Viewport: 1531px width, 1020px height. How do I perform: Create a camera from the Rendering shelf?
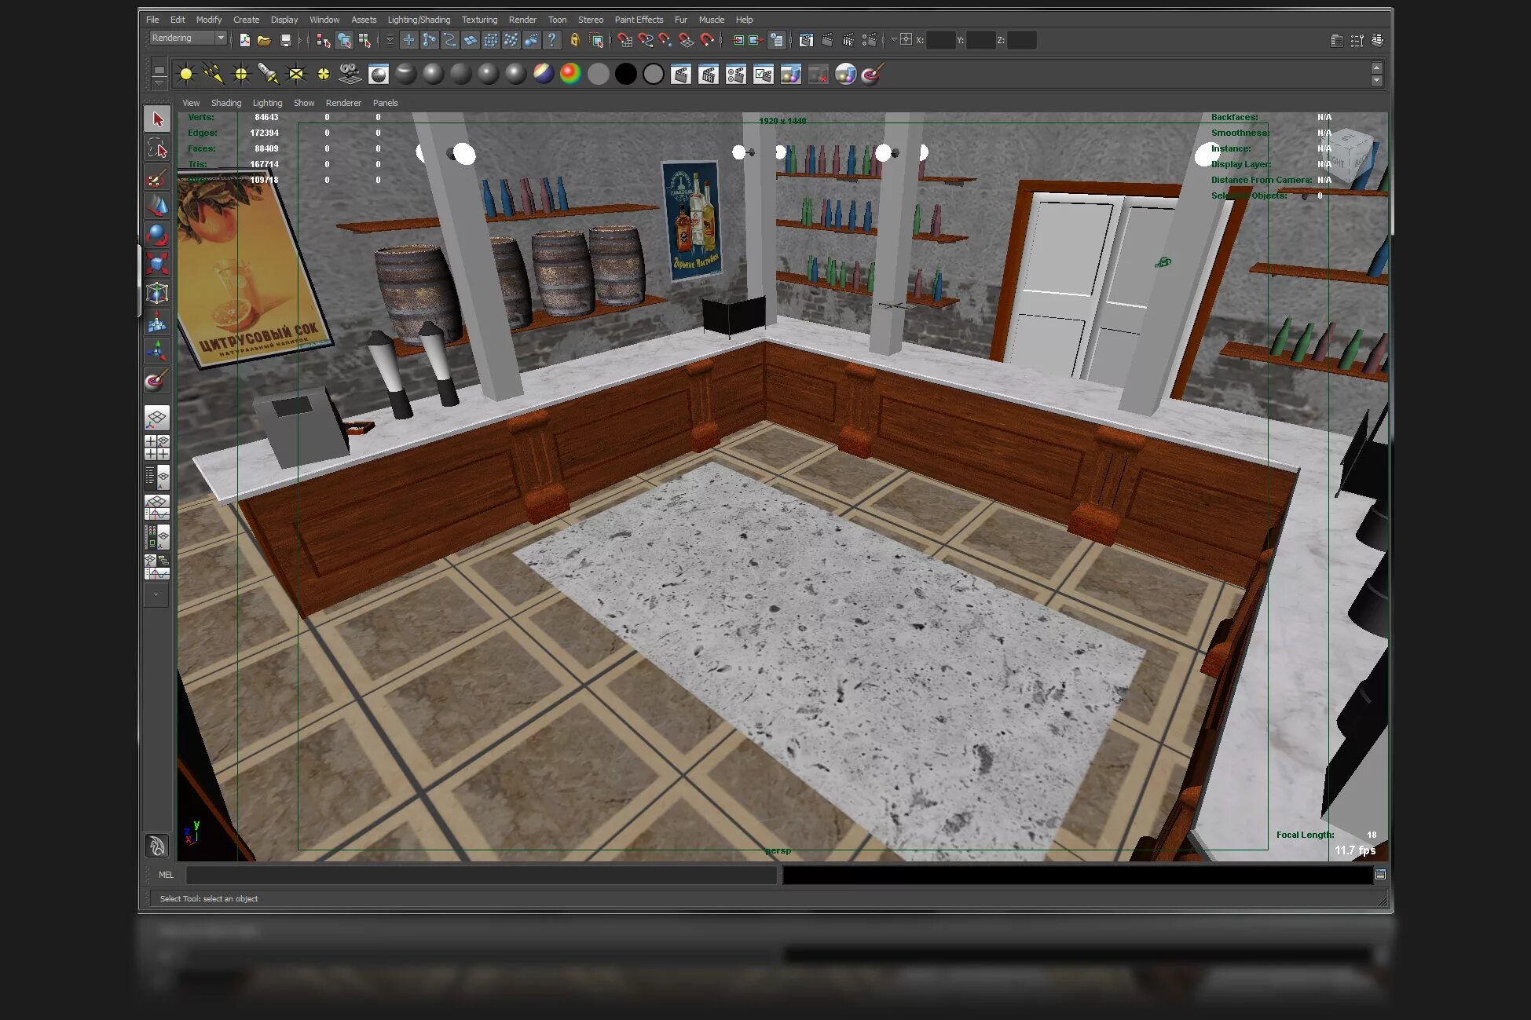[x=350, y=74]
